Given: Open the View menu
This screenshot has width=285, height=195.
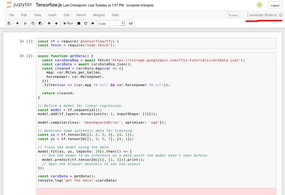Looking at the screenshot, I should [38, 15].
